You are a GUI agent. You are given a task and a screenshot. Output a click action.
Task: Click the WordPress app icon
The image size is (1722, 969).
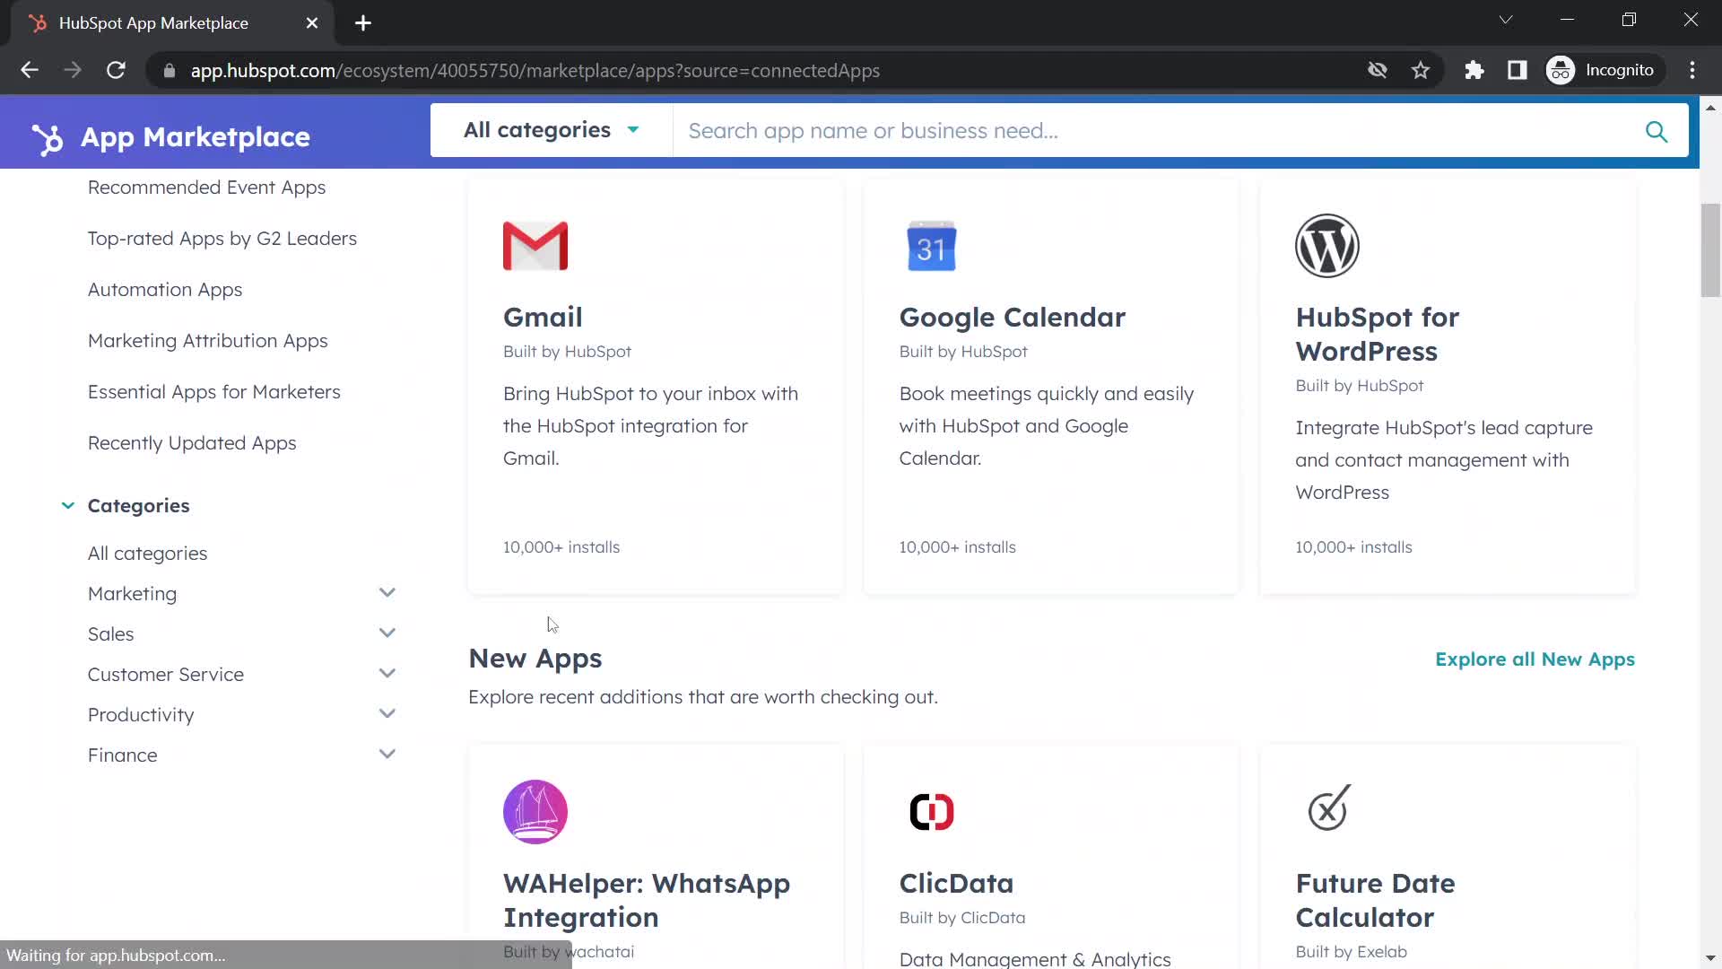point(1327,245)
